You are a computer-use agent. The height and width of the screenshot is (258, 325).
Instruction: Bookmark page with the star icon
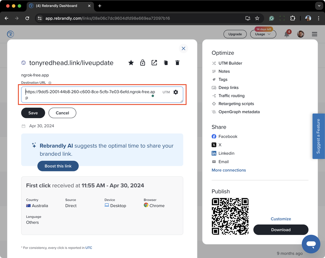[x=257, y=18]
